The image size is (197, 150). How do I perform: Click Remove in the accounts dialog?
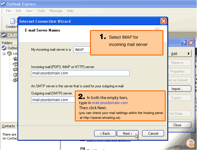180,63
